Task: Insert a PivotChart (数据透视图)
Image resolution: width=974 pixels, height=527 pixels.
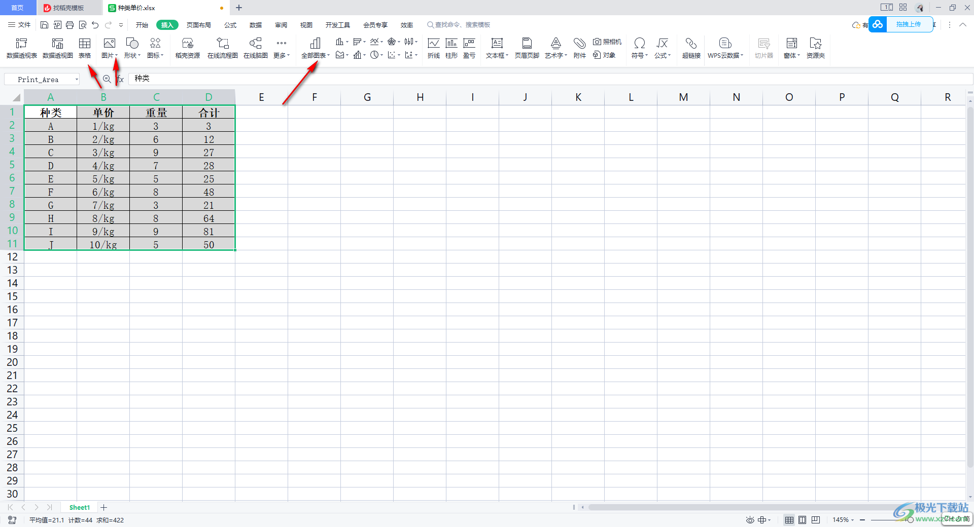Action: tap(57, 48)
